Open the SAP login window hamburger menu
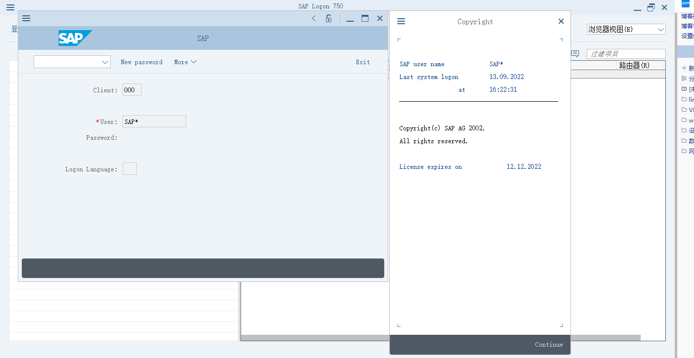This screenshot has height=358, width=694. (x=26, y=18)
